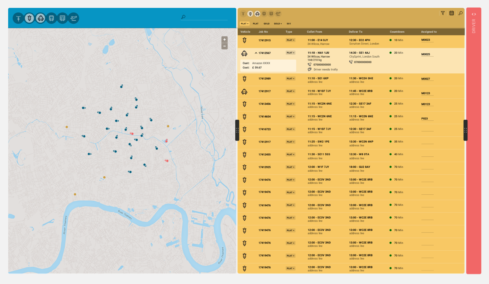
Task: Click comment icon beside Driver needs trolly
Action: (x=310, y=69)
